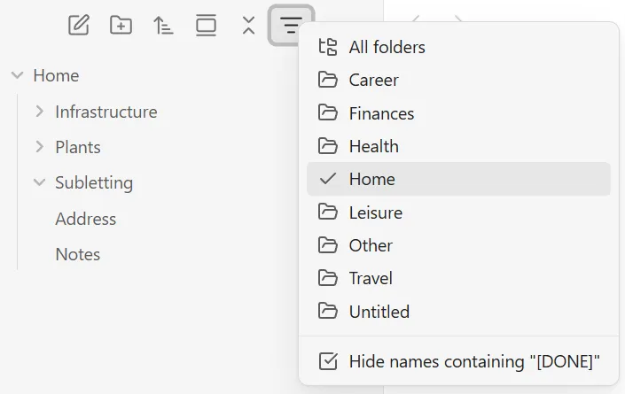The image size is (625, 394).
Task: Uncheck the Hide names containing DONE checkbox
Action: click(328, 361)
